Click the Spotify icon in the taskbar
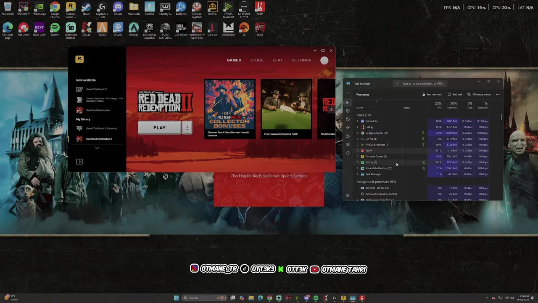Screen dimensions: 538x303 316,298
